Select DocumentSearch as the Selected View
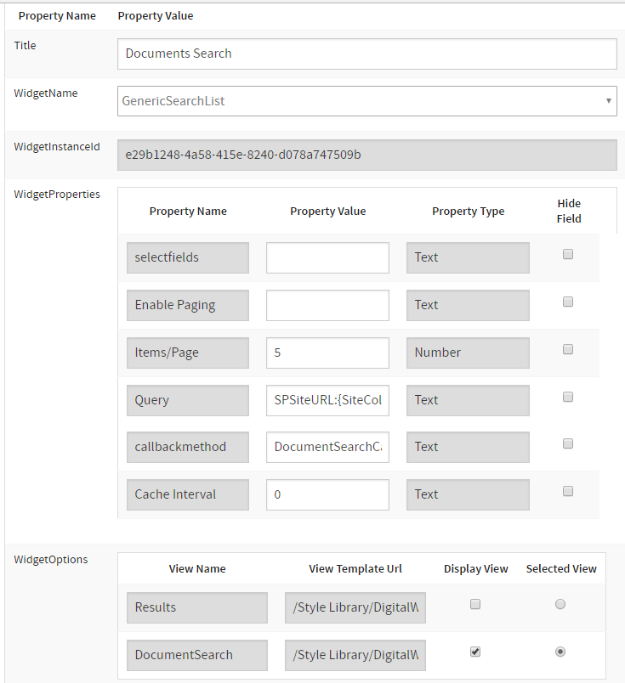 (560, 652)
